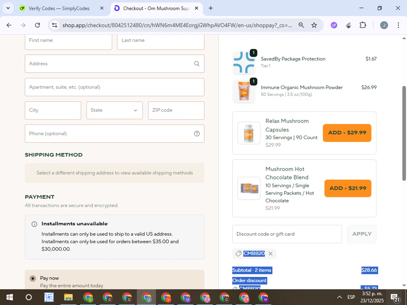Select the Pay now radio option
Viewport: 407px width, 305px height.
pyautogui.click(x=33, y=278)
